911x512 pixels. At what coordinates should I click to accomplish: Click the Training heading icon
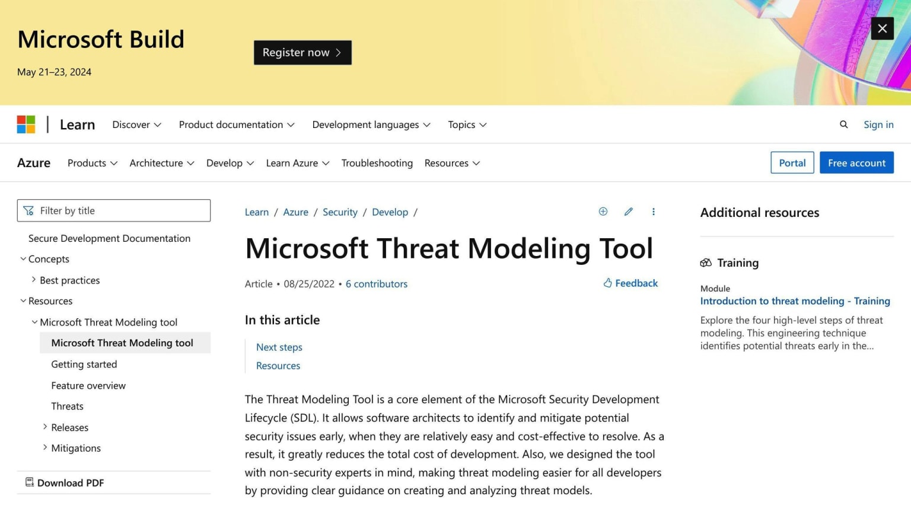tap(706, 263)
